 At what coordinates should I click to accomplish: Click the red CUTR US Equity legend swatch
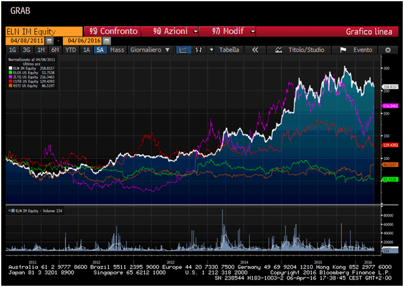pyautogui.click(x=11, y=81)
